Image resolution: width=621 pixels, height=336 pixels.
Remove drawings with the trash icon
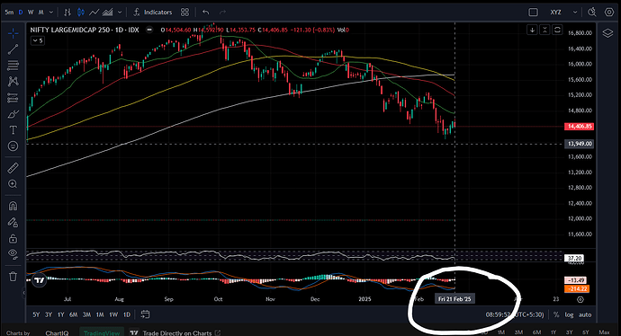point(13,277)
